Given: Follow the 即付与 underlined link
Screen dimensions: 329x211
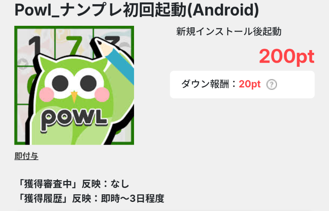Looking at the screenshot, I should 26,156.
